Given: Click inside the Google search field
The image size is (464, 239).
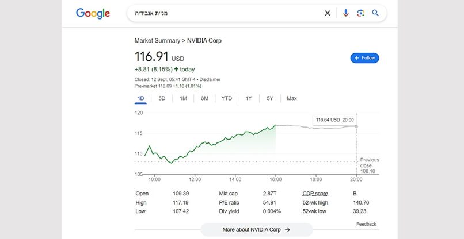Looking at the screenshot, I should [x=230, y=13].
